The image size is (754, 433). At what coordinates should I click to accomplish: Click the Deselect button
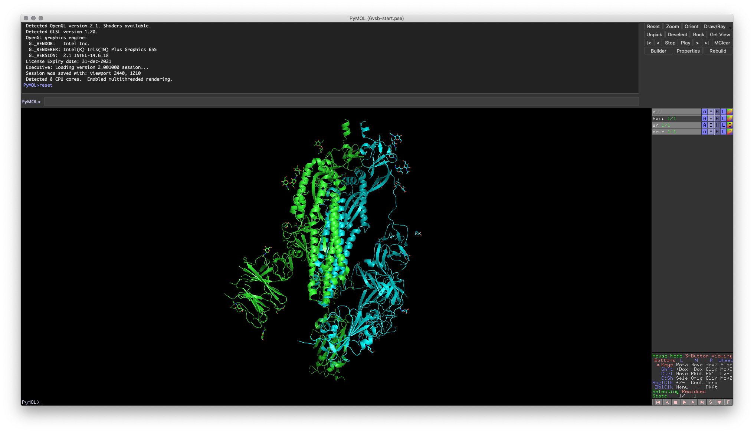coord(677,35)
